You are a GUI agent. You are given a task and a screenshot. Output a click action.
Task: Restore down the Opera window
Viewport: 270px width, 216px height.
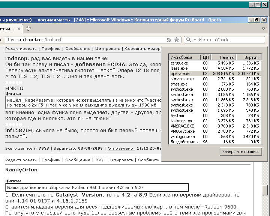click(x=257, y=20)
